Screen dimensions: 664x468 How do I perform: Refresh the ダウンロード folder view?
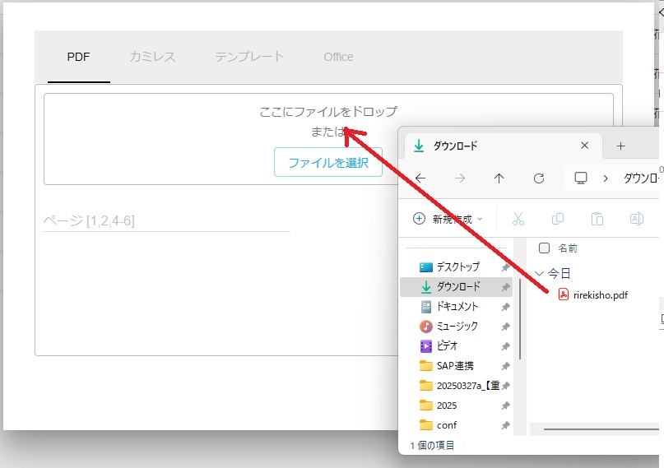pyautogui.click(x=539, y=178)
